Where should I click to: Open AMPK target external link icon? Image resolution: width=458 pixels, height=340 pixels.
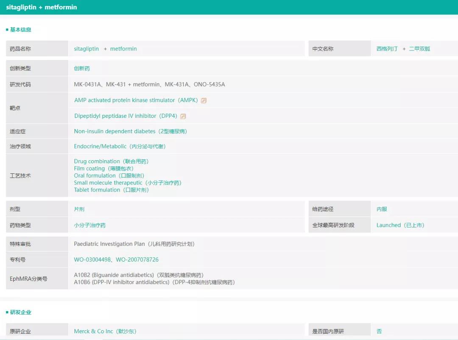coord(204,100)
